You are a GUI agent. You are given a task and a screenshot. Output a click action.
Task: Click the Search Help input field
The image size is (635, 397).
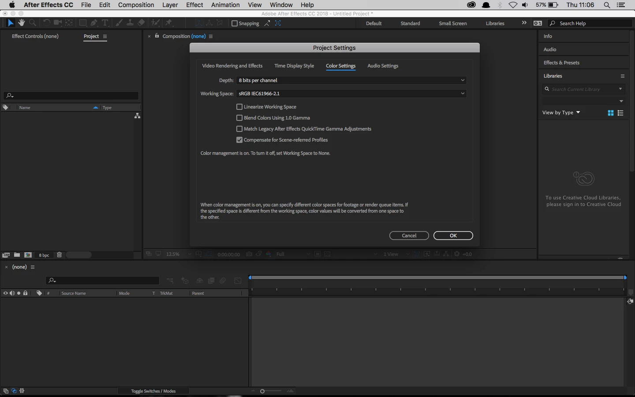click(x=590, y=23)
